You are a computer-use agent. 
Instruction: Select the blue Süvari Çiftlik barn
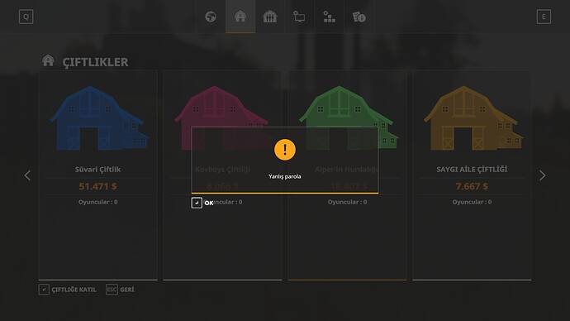coord(98,118)
